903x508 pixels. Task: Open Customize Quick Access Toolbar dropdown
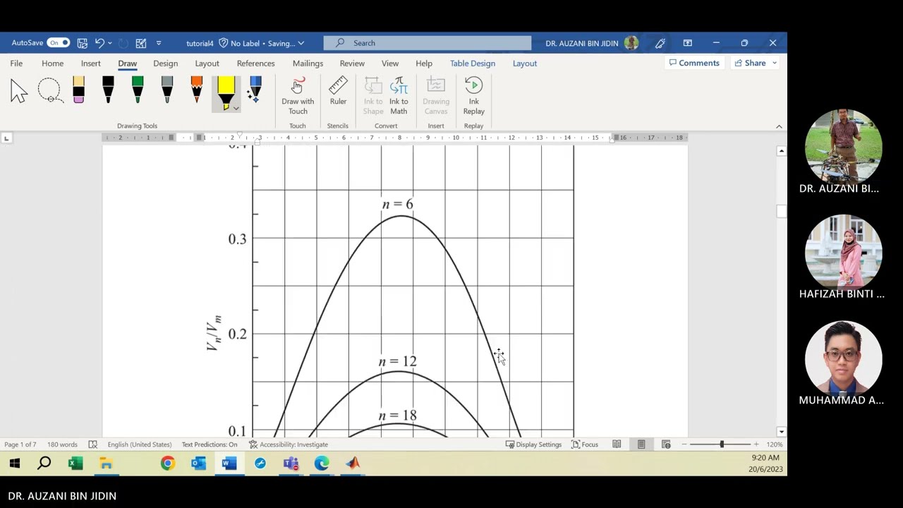tap(159, 43)
